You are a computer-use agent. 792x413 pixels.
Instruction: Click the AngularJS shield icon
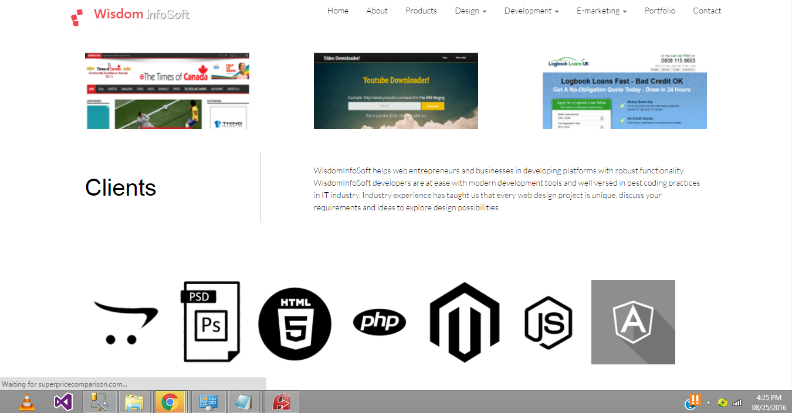click(633, 322)
